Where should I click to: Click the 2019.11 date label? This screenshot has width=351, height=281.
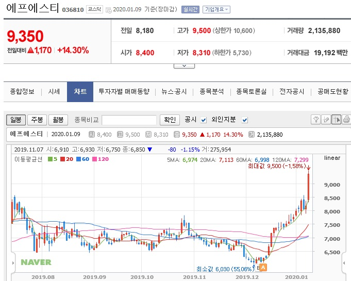(x=194, y=277)
